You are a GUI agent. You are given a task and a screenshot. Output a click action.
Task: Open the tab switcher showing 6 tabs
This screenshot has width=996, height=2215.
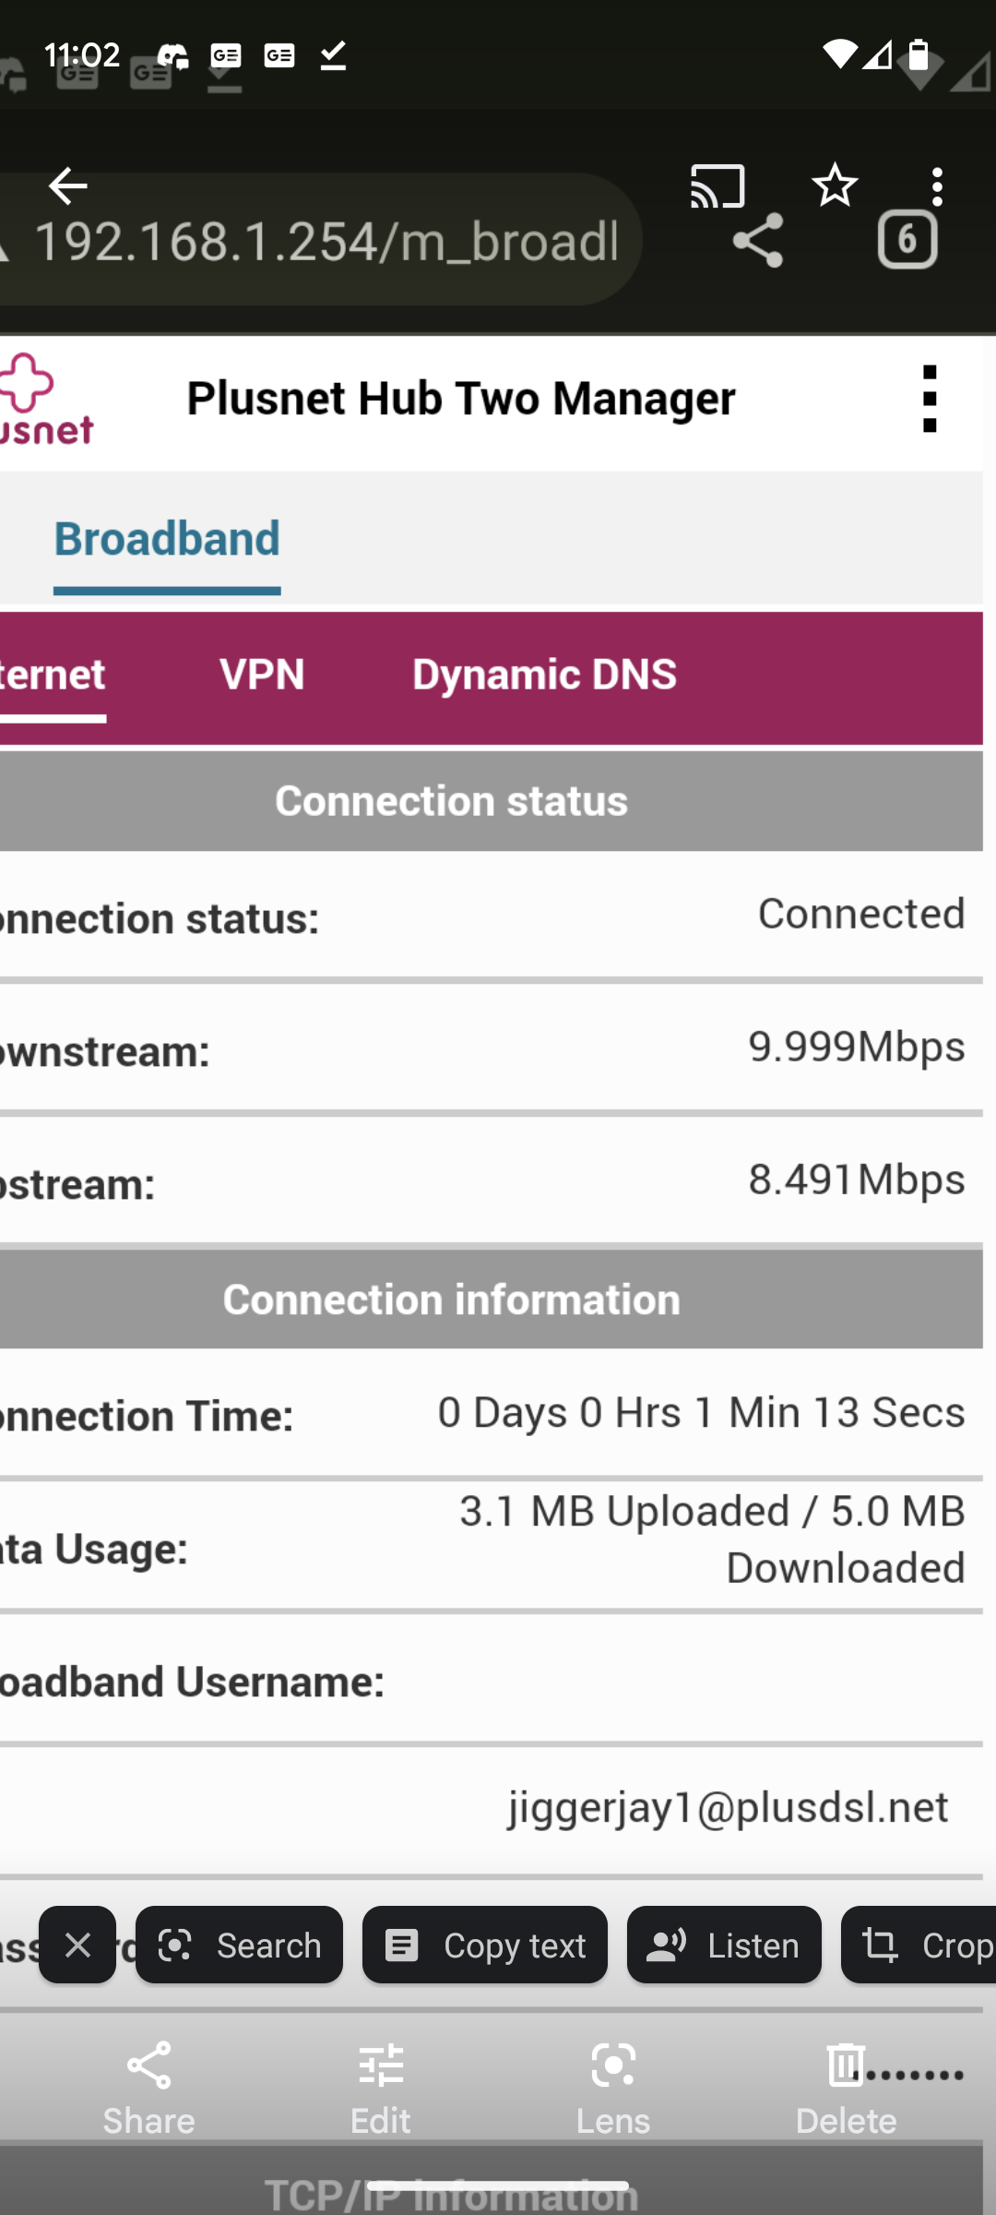click(907, 240)
